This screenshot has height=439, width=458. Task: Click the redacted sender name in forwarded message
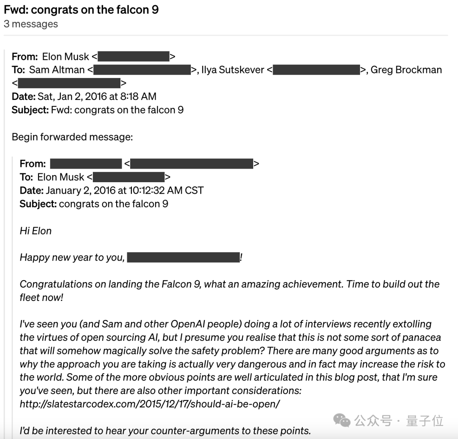tap(86, 164)
